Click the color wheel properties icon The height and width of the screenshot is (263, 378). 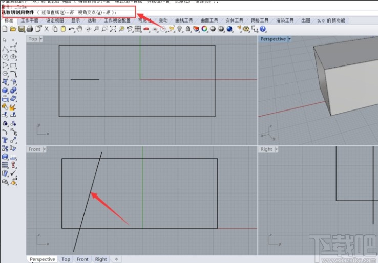pyautogui.click(x=204, y=29)
